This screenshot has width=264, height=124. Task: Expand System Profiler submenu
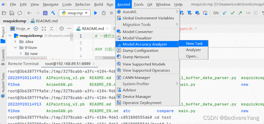(x=148, y=84)
